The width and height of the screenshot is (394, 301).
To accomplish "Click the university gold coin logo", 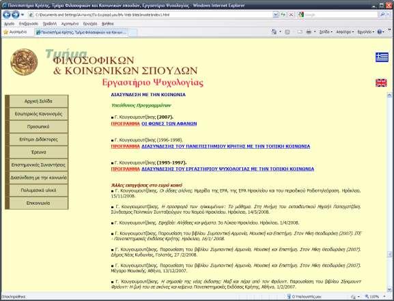I will [24, 62].
